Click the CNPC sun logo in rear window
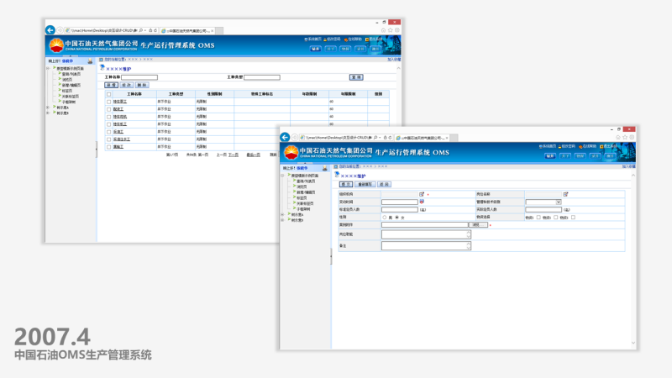This screenshot has width=672, height=378. click(56, 45)
